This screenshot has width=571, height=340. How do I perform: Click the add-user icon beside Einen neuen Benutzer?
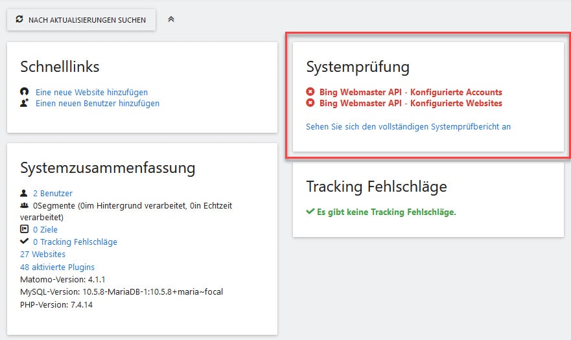[25, 103]
